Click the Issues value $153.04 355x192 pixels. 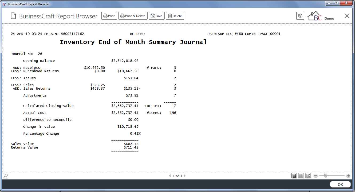tap(131, 78)
